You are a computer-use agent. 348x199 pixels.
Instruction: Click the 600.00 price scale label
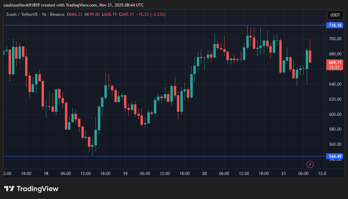(x=335, y=114)
